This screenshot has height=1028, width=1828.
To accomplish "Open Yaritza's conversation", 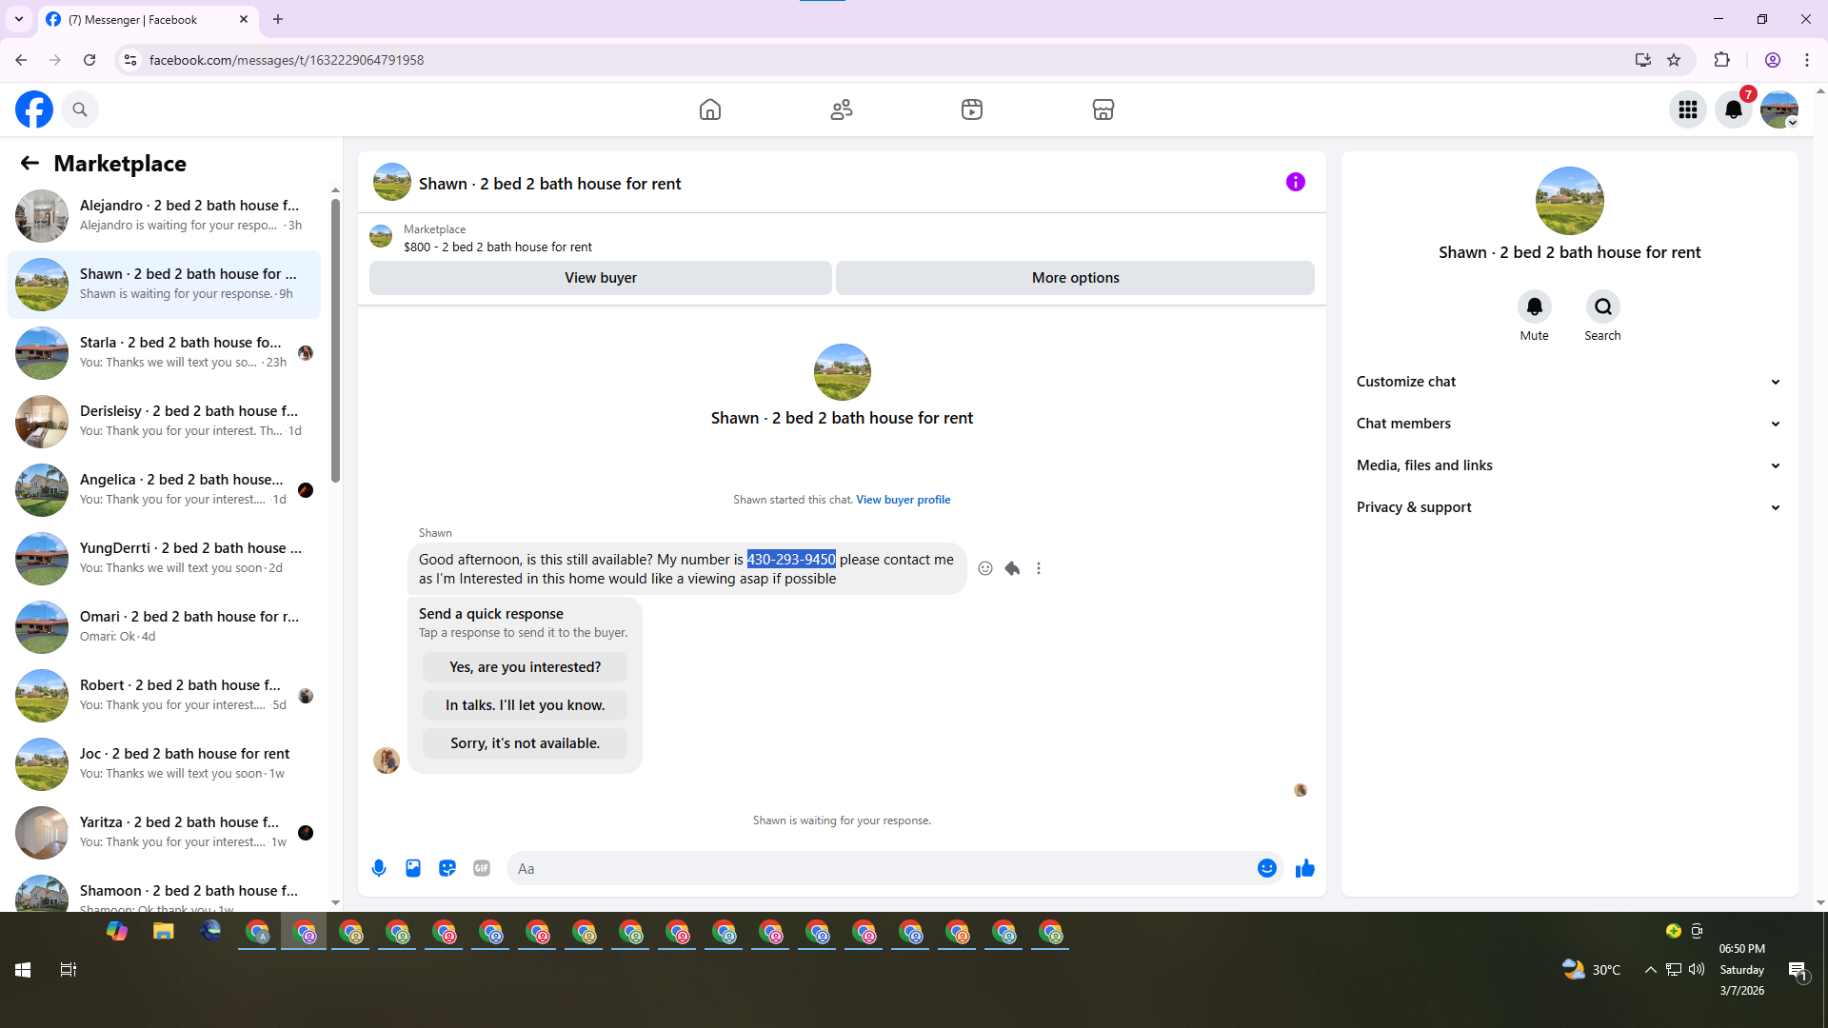I will [x=164, y=832].
